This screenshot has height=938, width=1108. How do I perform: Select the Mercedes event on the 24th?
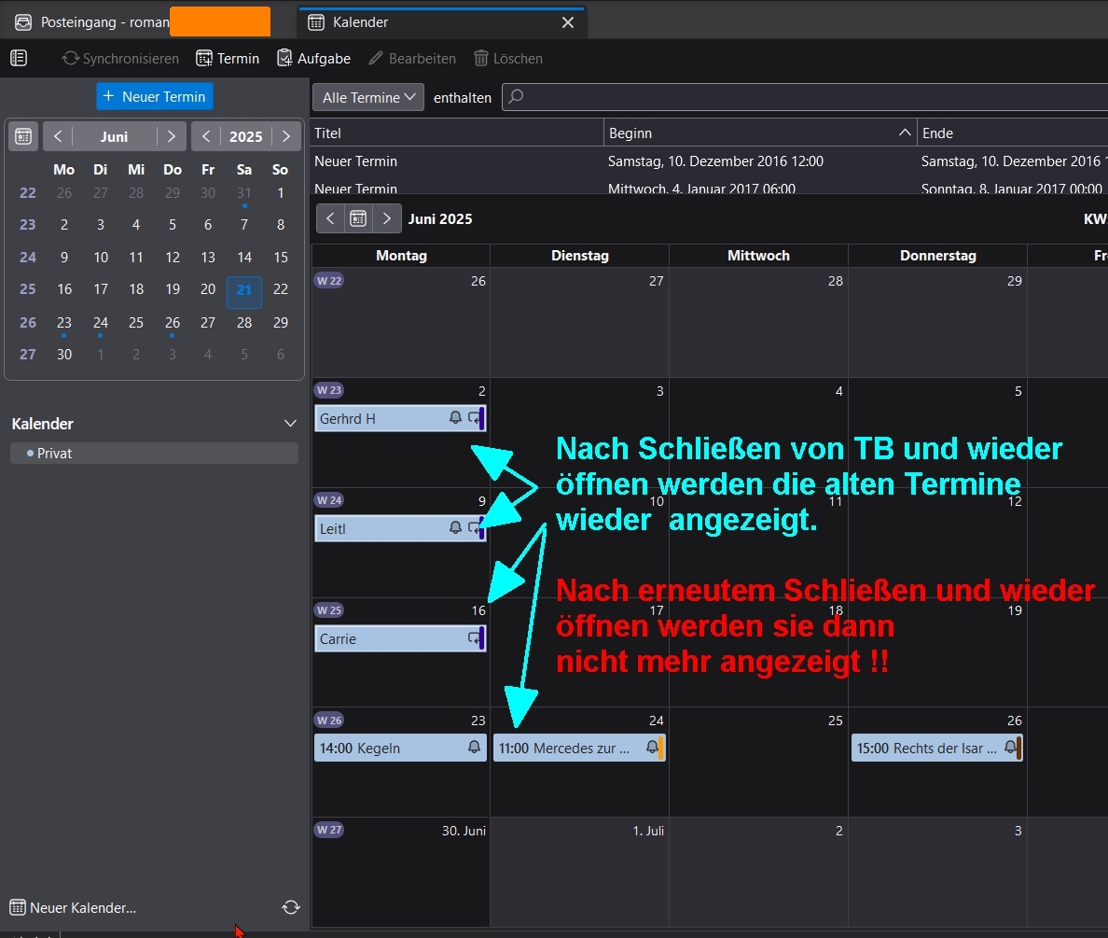pos(569,749)
